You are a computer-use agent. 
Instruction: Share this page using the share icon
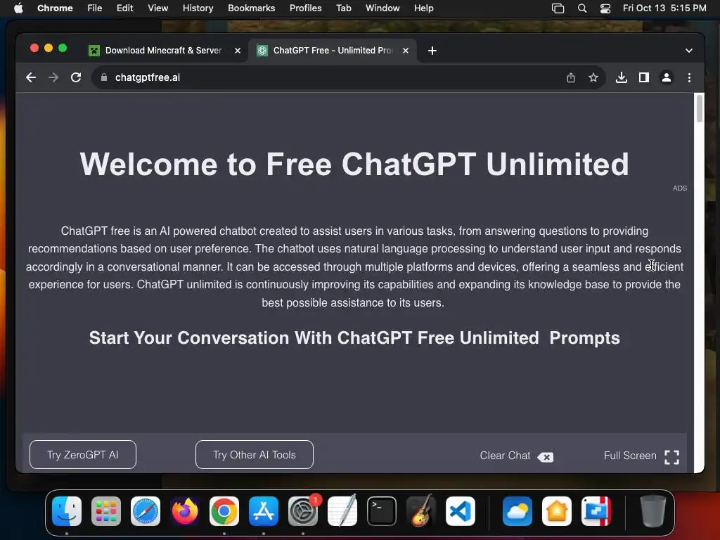pyautogui.click(x=571, y=77)
